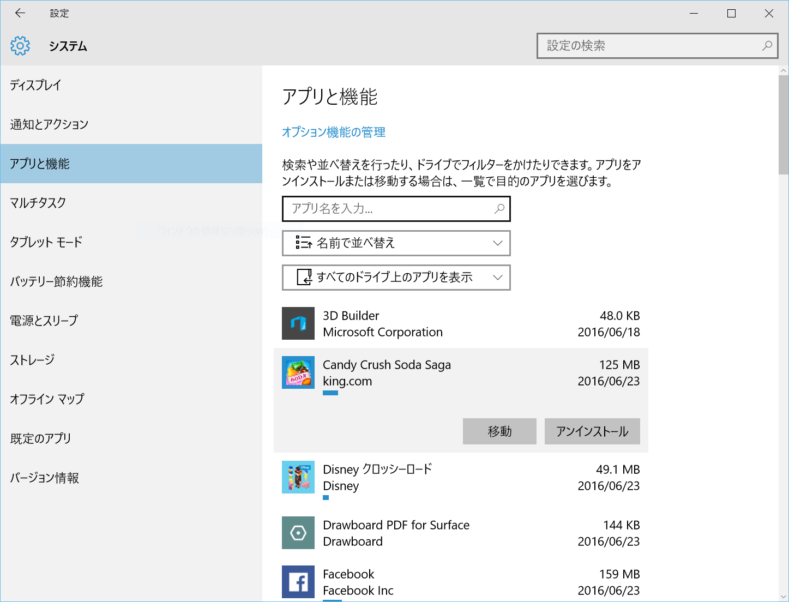Image resolution: width=789 pixels, height=602 pixels.
Task: Click the Candy Crush Soda Saga icon
Action: point(298,372)
